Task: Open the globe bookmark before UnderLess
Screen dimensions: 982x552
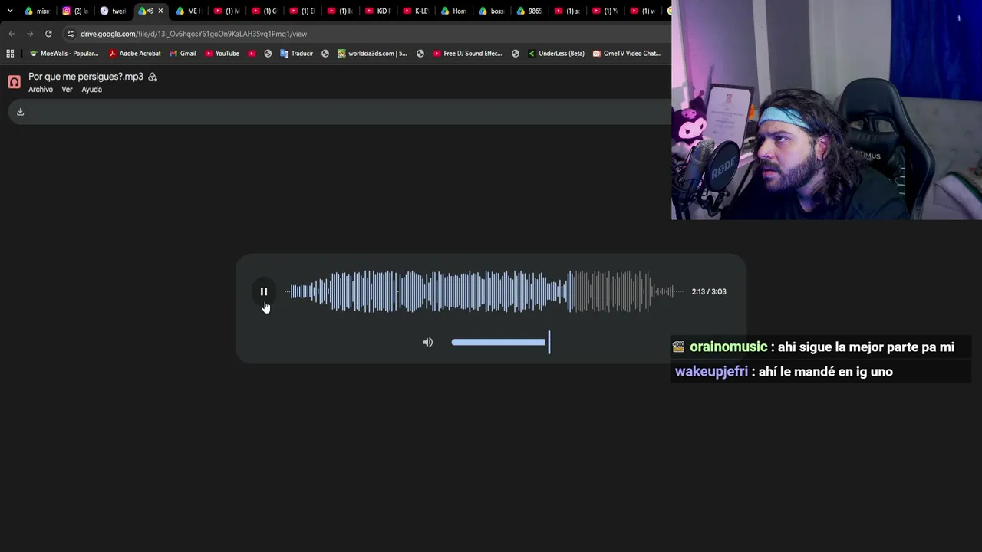Action: 516,54
